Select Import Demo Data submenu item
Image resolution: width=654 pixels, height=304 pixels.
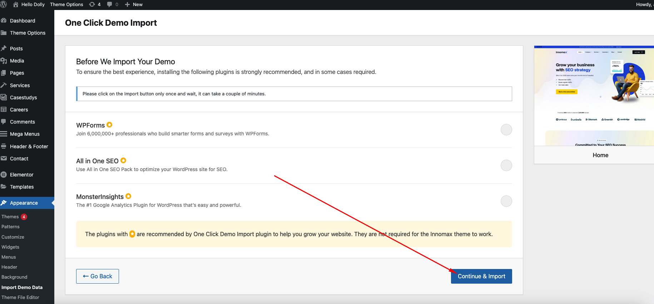pos(22,287)
